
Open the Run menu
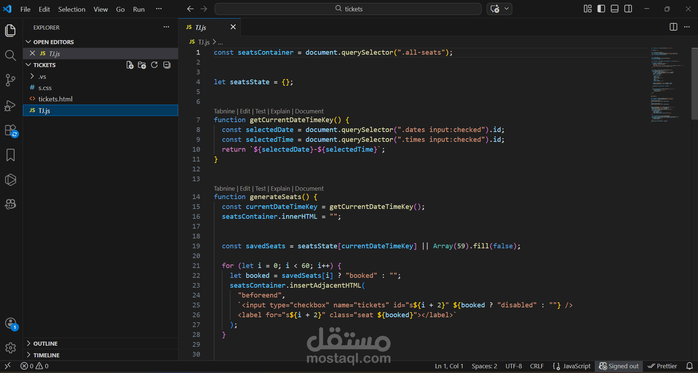pyautogui.click(x=139, y=9)
